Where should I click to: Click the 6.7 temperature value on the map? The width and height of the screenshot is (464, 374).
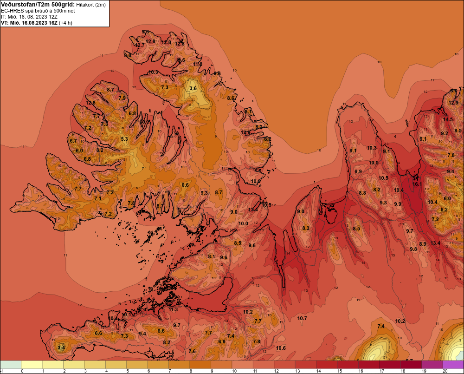coord(73,141)
